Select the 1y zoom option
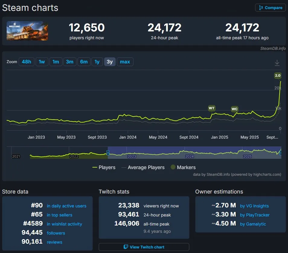 [x=97, y=62]
